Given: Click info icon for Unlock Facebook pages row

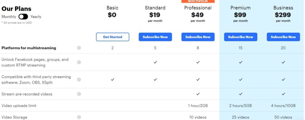Looking at the screenshot, I should (x=79, y=62).
